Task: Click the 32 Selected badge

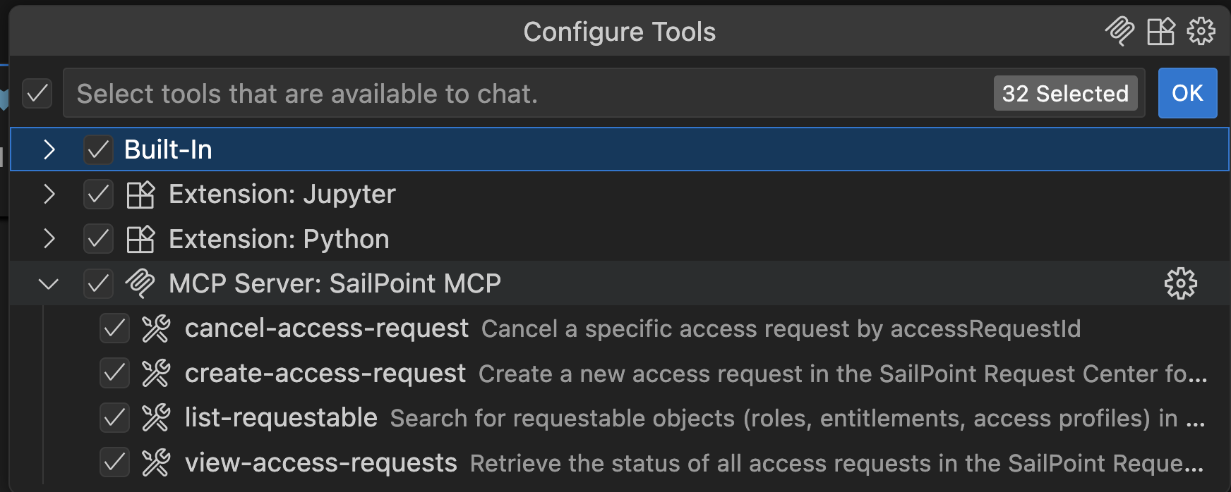Action: pos(1065,93)
